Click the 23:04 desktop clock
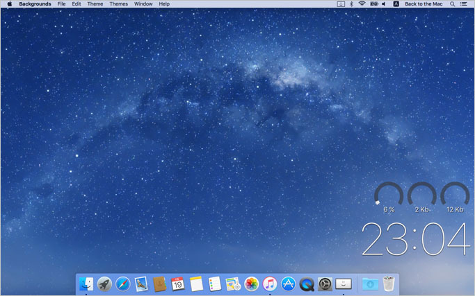The width and height of the screenshot is (475, 296). click(x=415, y=239)
